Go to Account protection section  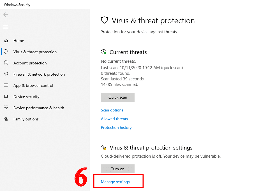[x=30, y=63]
